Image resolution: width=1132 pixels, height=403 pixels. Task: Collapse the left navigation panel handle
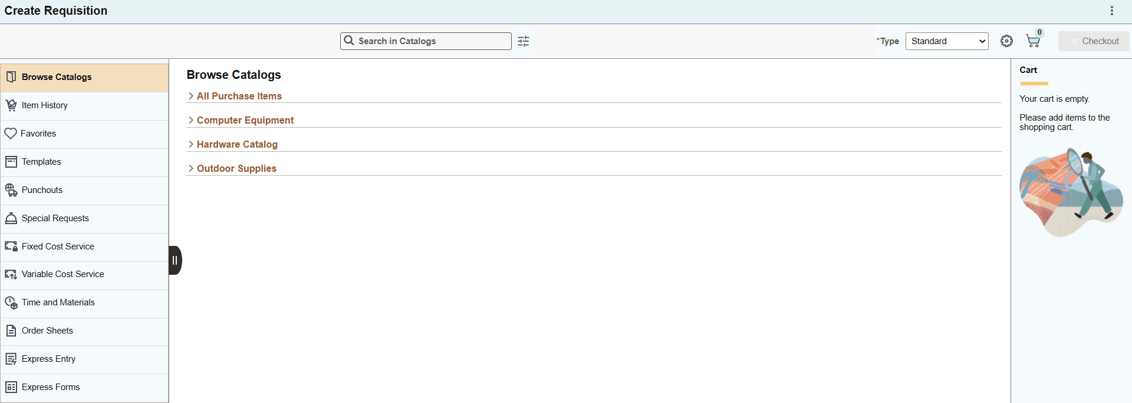coord(175,260)
